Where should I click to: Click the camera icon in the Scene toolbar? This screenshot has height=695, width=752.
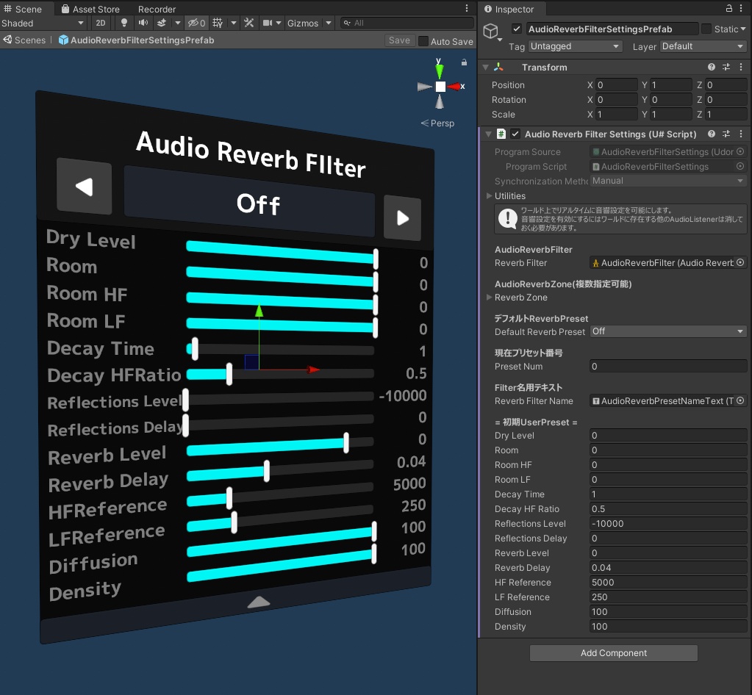point(268,23)
